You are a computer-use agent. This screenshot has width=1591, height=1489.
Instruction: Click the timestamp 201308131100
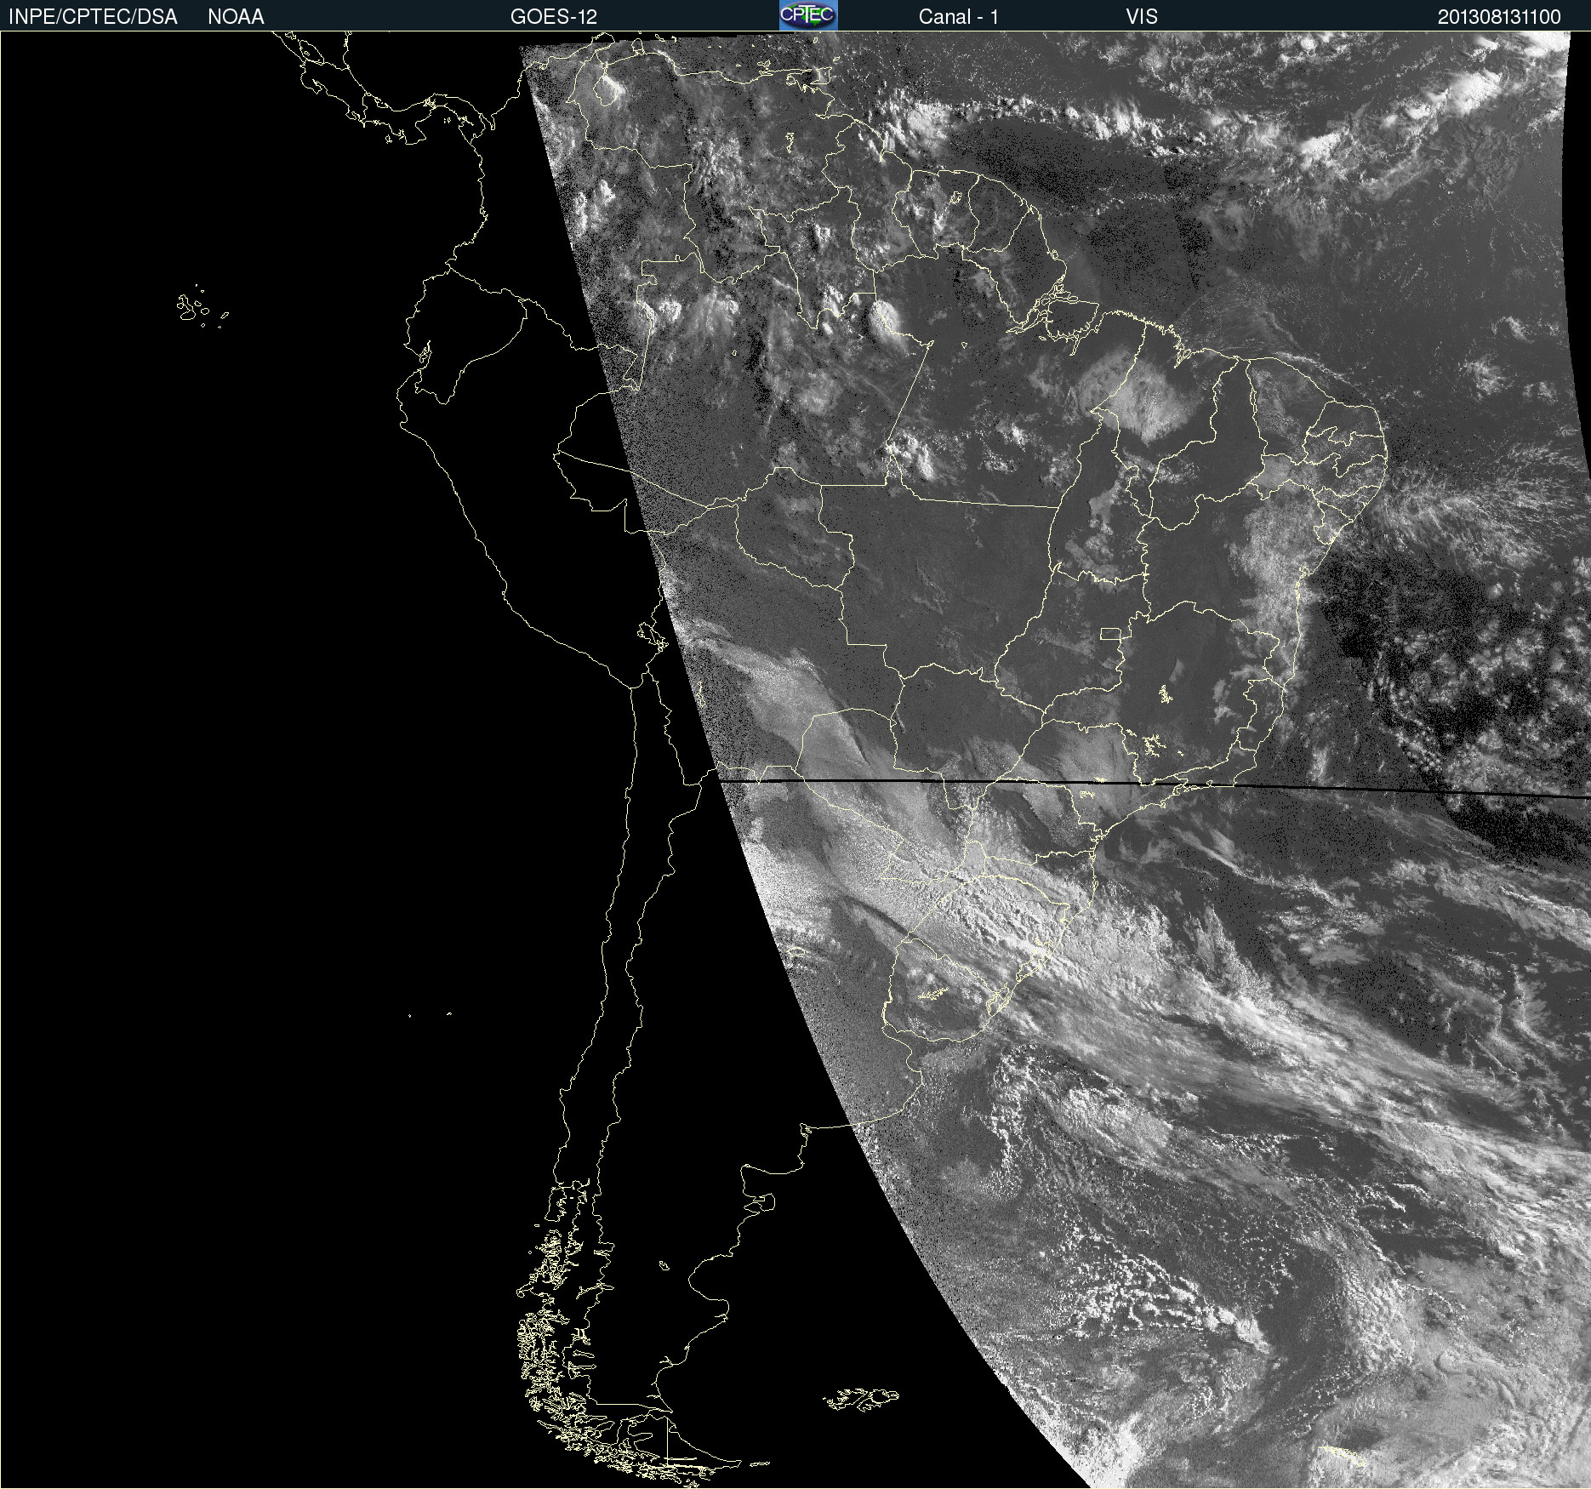(1499, 17)
